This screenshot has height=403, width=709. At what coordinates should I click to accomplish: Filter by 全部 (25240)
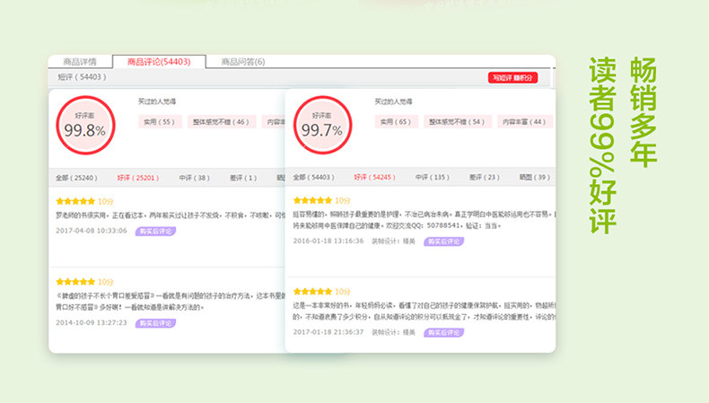[x=76, y=178]
